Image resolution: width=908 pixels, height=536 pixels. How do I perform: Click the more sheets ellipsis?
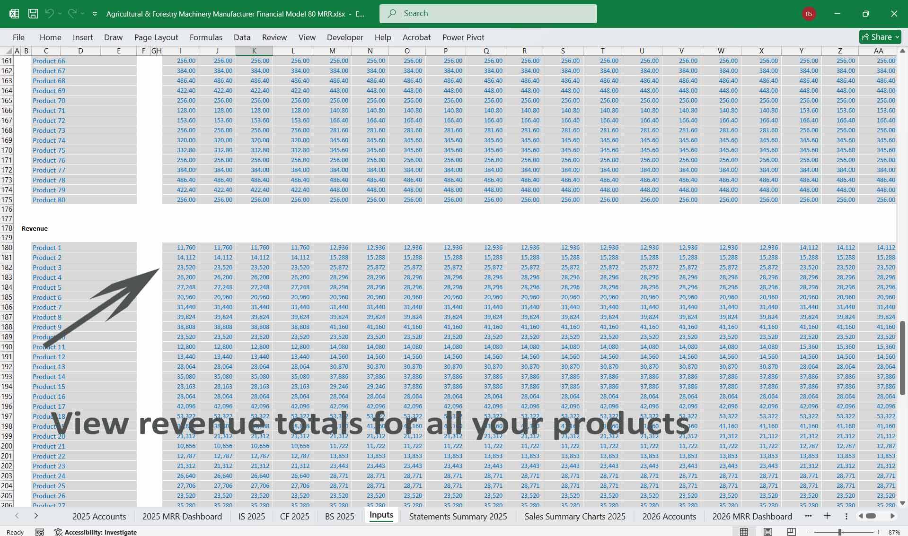click(x=808, y=516)
